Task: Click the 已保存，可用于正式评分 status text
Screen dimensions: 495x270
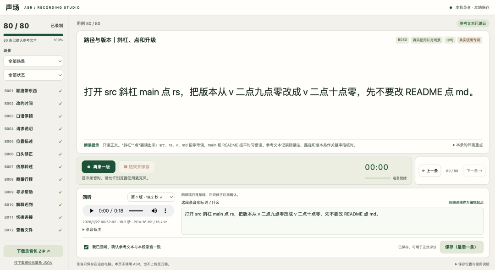Action: 417,247
